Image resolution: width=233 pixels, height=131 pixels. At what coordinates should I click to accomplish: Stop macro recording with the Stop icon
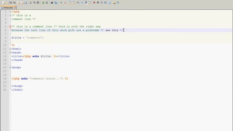98,3
